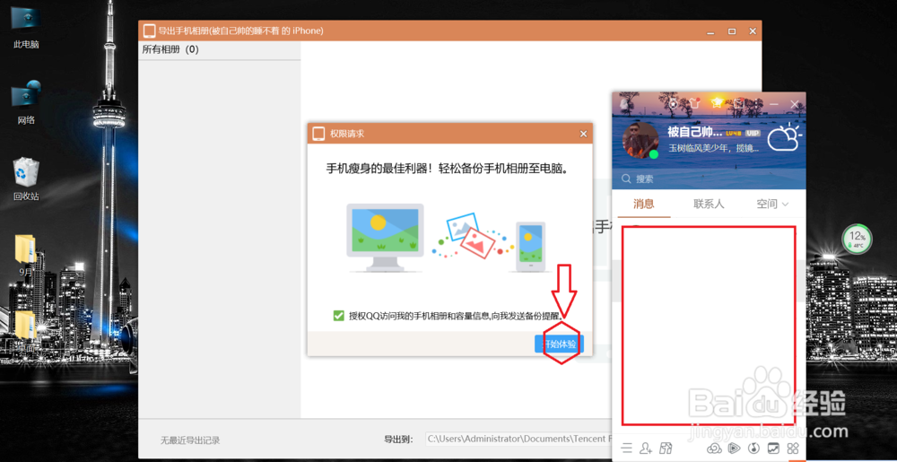Click the weather cloud icon in QQ
The height and width of the screenshot is (462, 897).
pyautogui.click(x=785, y=138)
